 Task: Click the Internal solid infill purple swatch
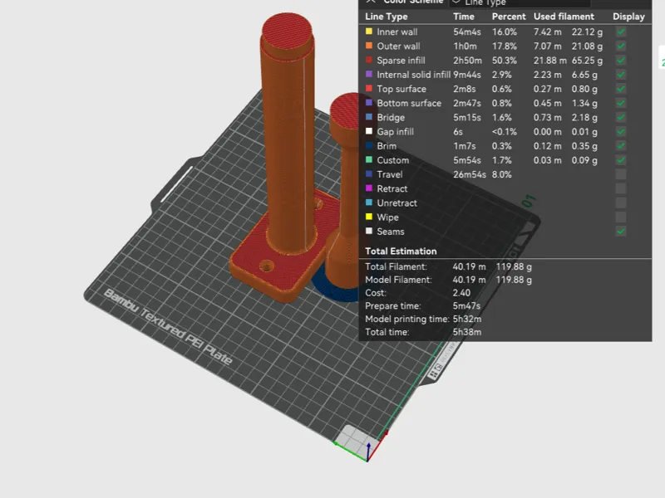369,74
